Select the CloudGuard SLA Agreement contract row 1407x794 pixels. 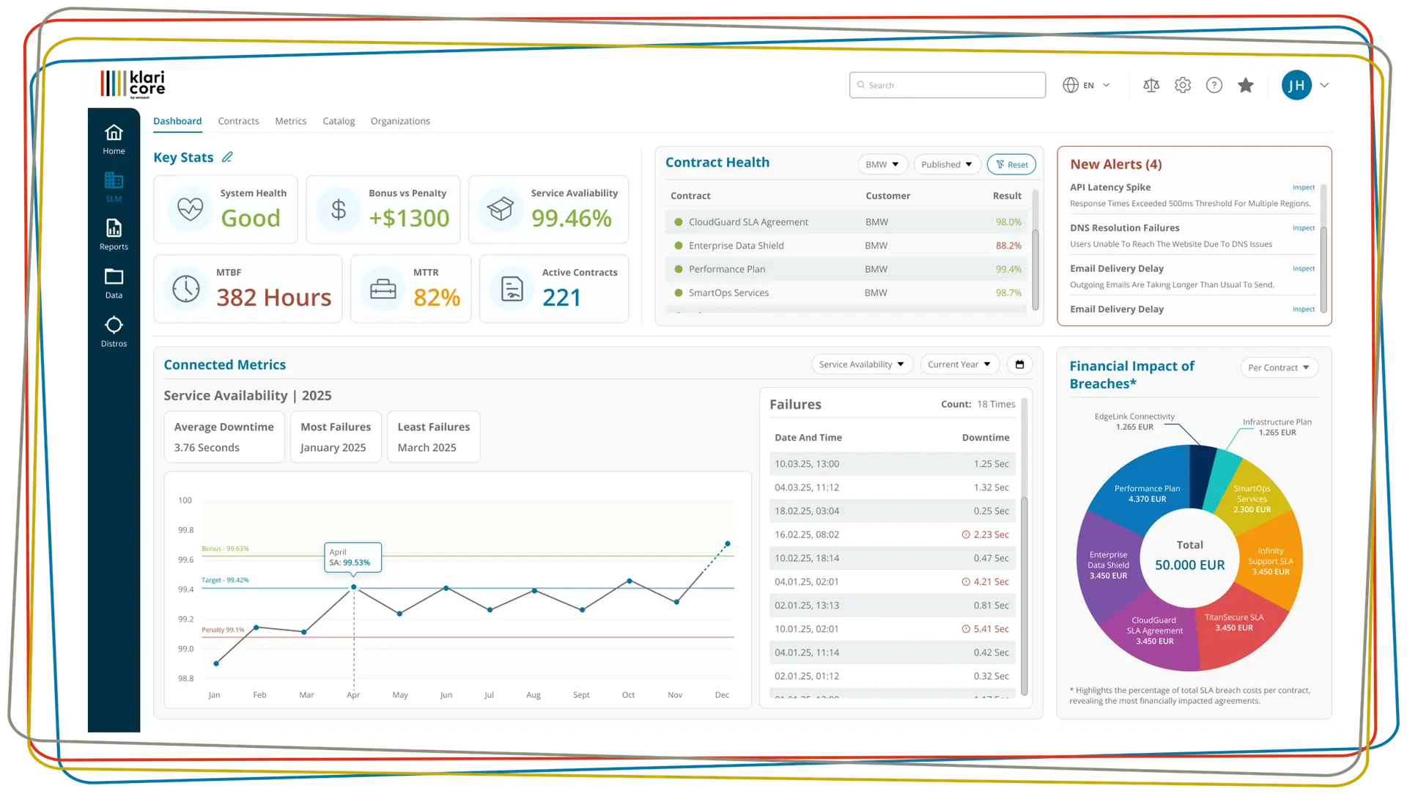(846, 221)
